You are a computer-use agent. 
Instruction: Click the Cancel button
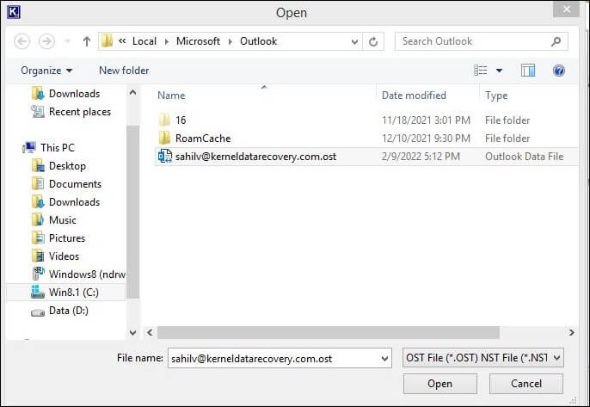click(526, 384)
